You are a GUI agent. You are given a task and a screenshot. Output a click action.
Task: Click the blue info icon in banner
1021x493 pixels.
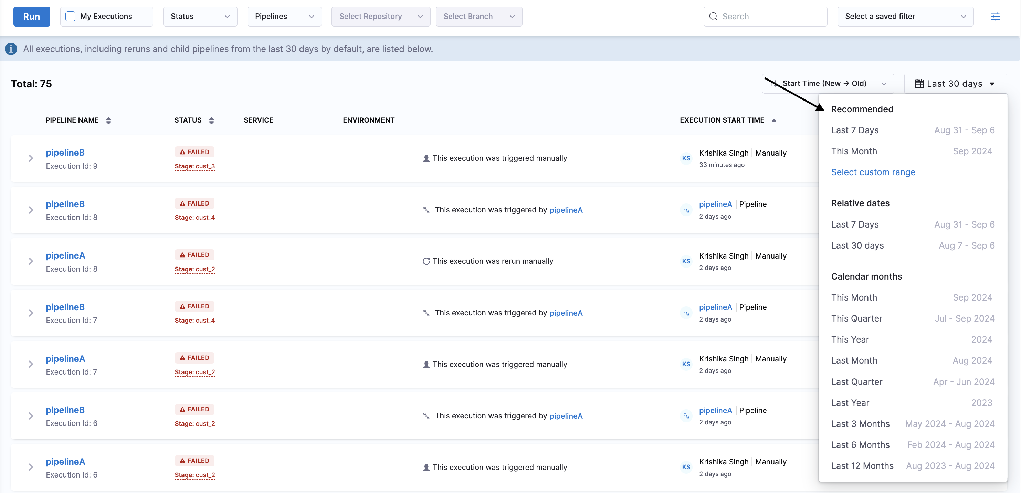pos(11,49)
